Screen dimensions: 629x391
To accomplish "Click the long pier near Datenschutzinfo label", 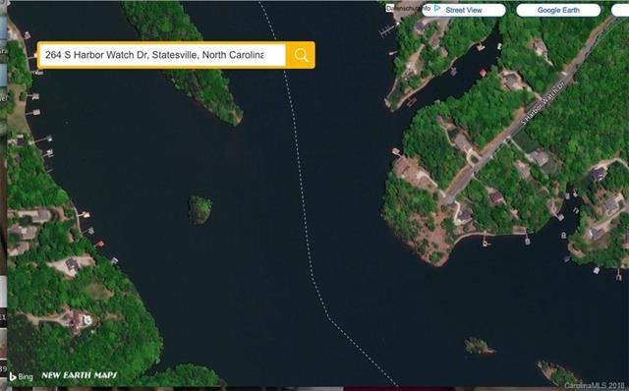I will click(387, 29).
